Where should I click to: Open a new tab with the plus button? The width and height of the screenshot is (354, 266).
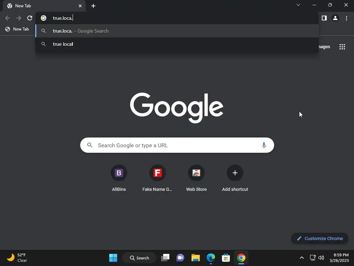point(93,6)
